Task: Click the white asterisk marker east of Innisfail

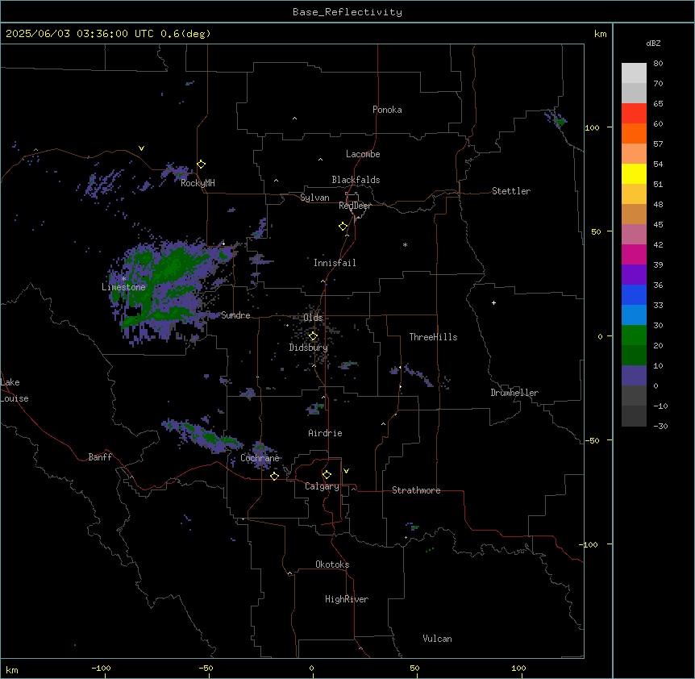Action: [405, 244]
